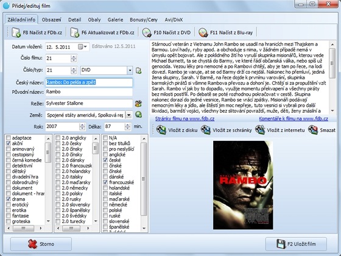
Task: Click the F11 Načíst z Blu-ray disc icon
Action: click(x=203, y=32)
